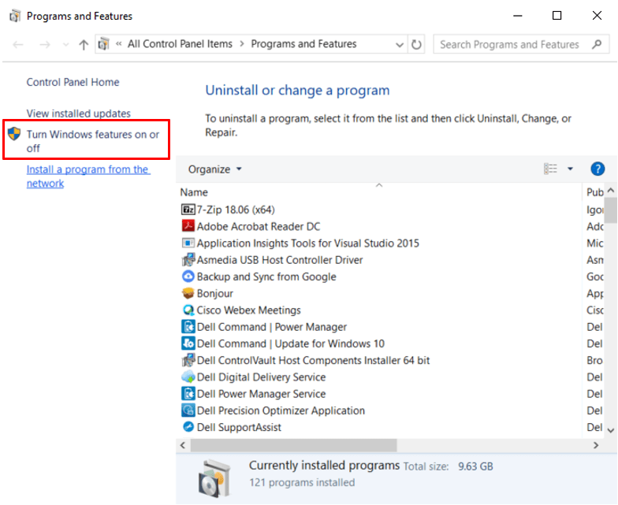Image resolution: width=618 pixels, height=505 pixels.
Task: Click the vertical scrollbar down arrow
Action: [x=611, y=430]
